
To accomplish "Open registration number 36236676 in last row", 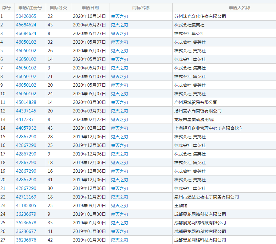I will 26,240.
